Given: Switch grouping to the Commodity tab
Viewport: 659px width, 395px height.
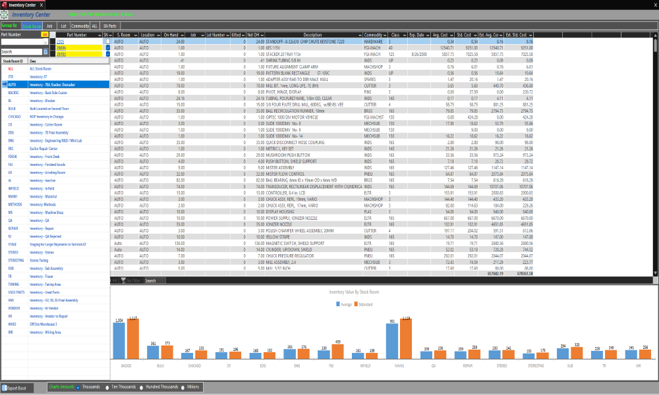Looking at the screenshot, I should click(x=80, y=26).
